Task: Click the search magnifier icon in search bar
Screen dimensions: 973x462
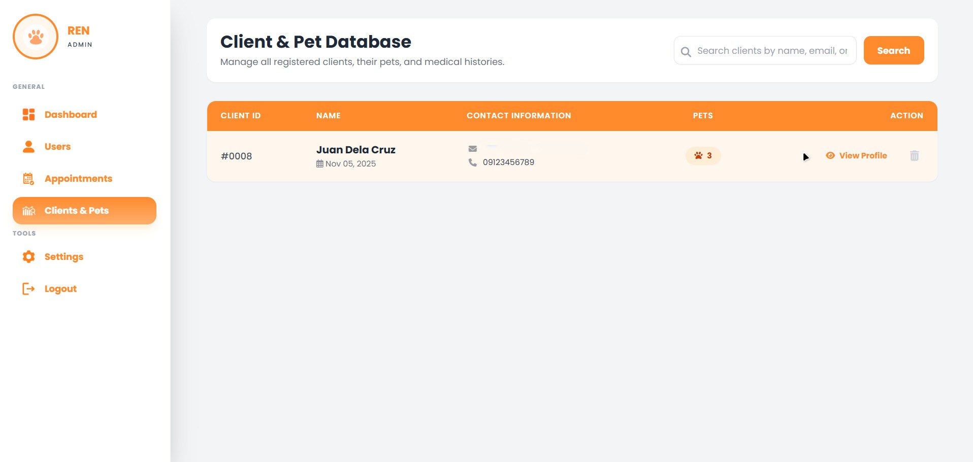Action: click(686, 50)
